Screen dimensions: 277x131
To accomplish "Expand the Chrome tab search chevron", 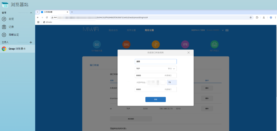I will coord(38,12).
